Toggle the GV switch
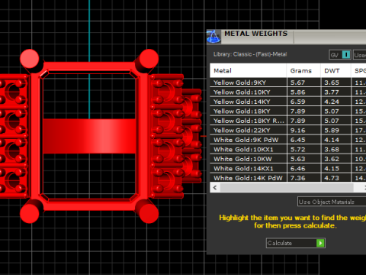The height and width of the screenshot is (275, 366). coord(340,55)
